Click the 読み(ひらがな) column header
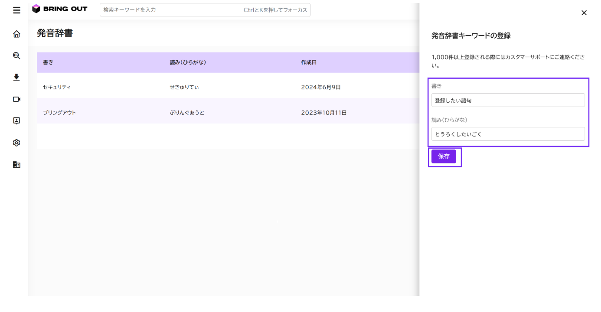This screenshot has height=312, width=601. tap(188, 62)
